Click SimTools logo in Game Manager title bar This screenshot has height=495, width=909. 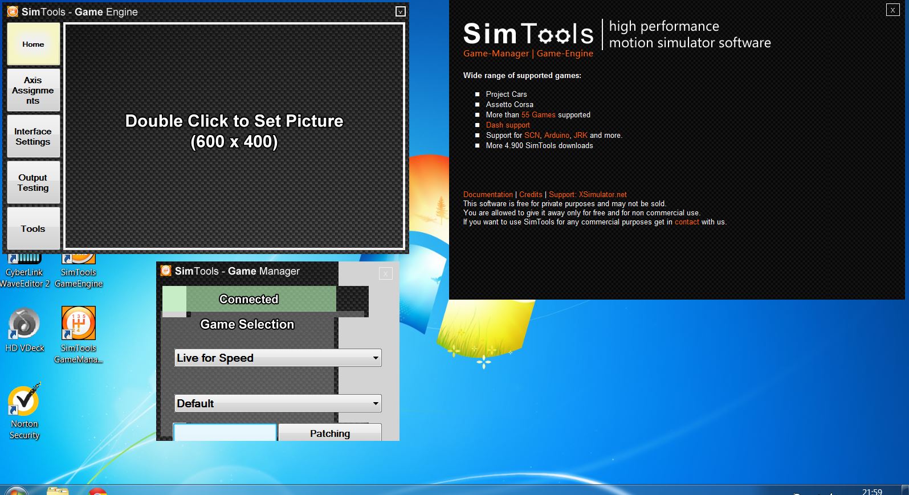tap(166, 271)
